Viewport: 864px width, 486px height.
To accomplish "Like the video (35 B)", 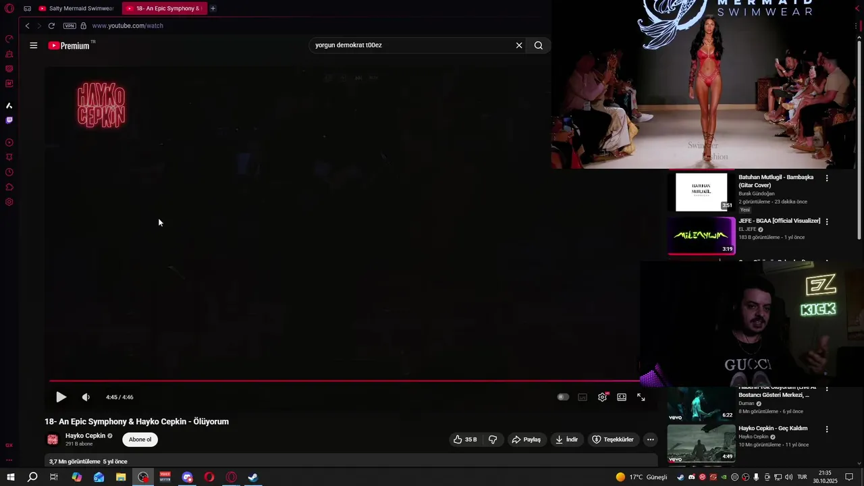I will pos(465,439).
